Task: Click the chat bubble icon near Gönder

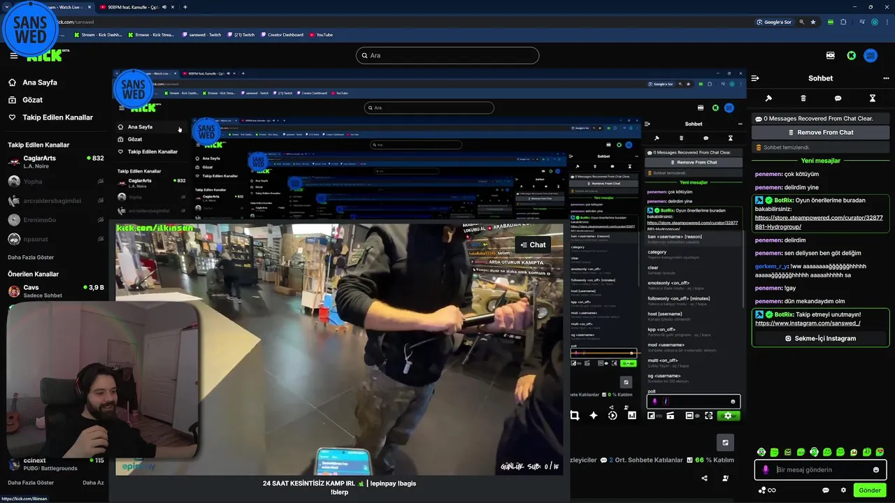Action: (x=826, y=490)
